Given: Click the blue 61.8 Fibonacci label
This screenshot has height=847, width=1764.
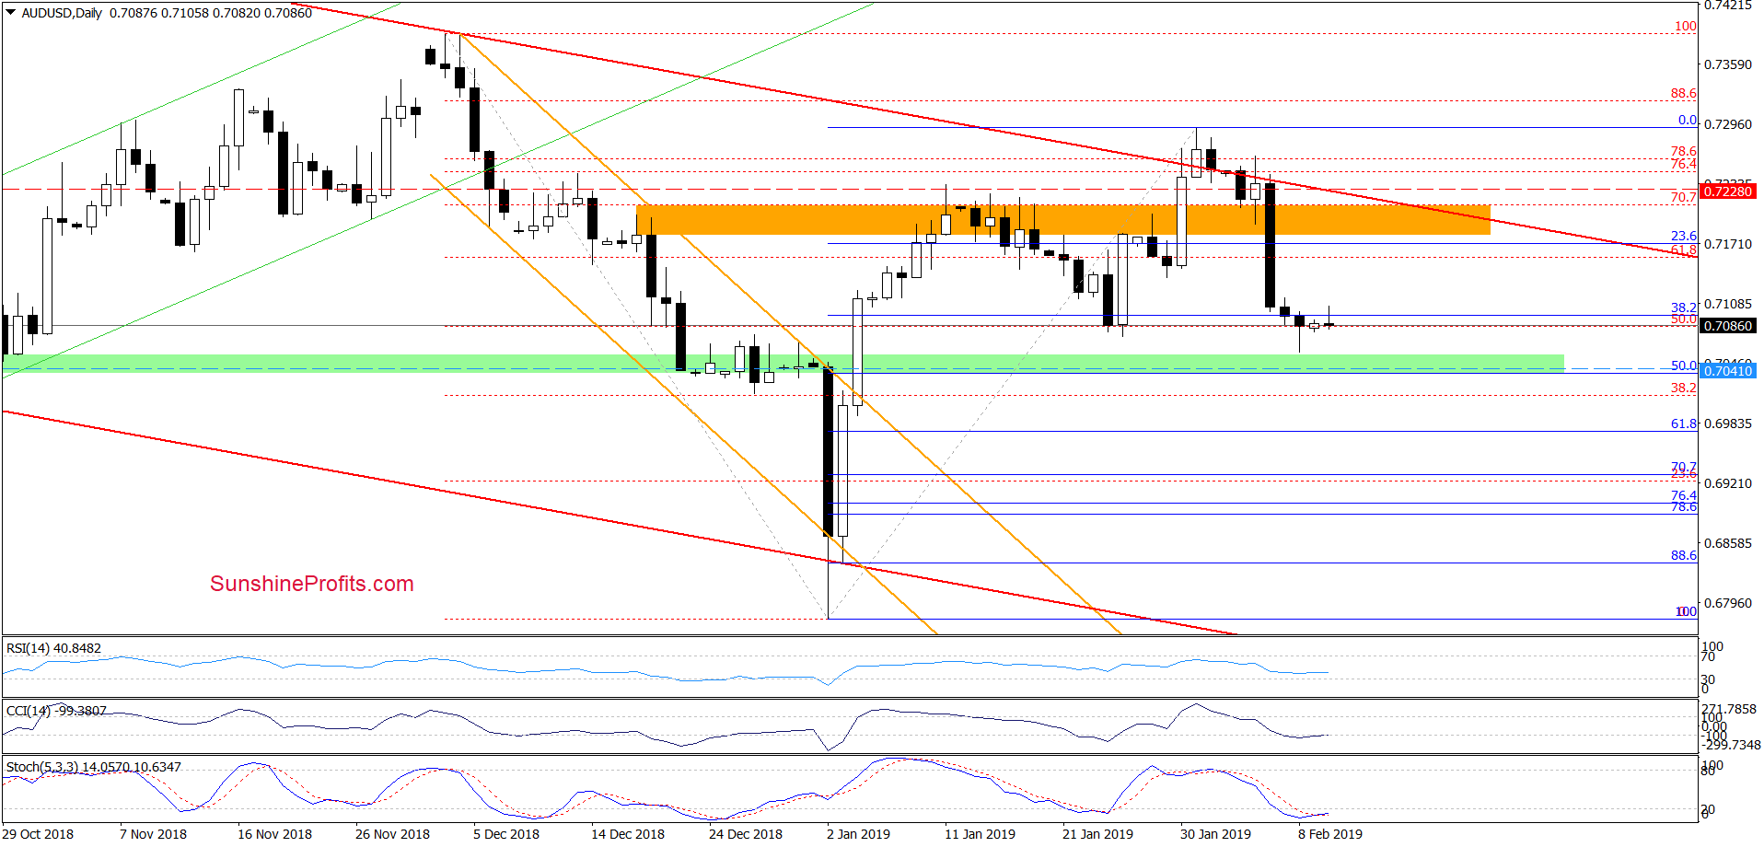Looking at the screenshot, I should point(1683,423).
